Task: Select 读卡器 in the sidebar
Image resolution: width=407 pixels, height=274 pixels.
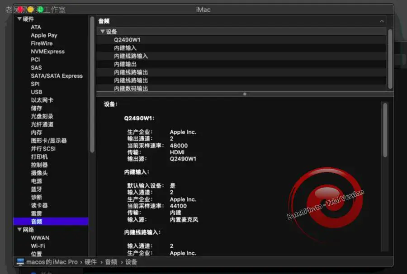Action: [x=39, y=205]
